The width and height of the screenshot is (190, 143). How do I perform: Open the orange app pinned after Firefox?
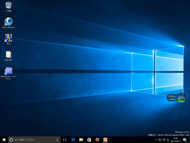coord(105,140)
